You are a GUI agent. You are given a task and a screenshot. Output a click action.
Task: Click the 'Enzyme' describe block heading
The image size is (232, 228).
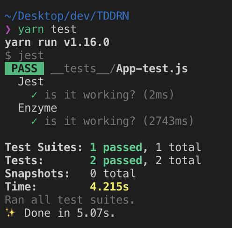click(37, 108)
